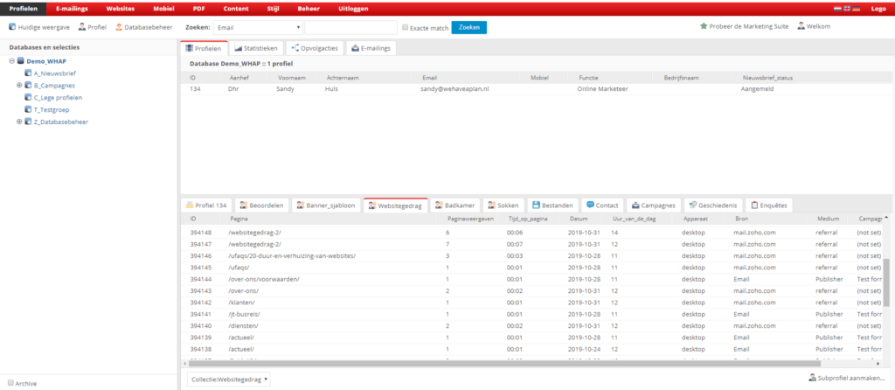
Task: Click the Huidige weergave icon
Action: [11, 27]
